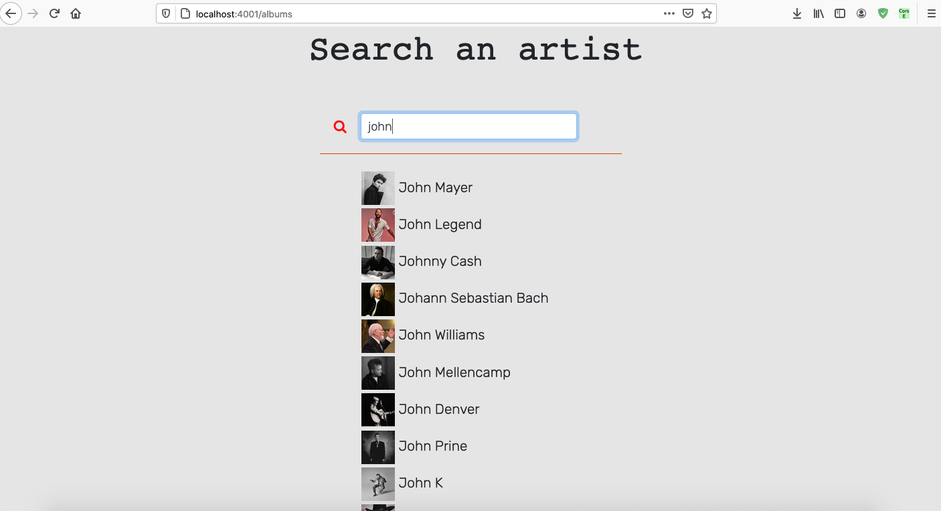The height and width of the screenshot is (511, 941).
Task: Choose Johnny Cash from results
Action: [440, 261]
